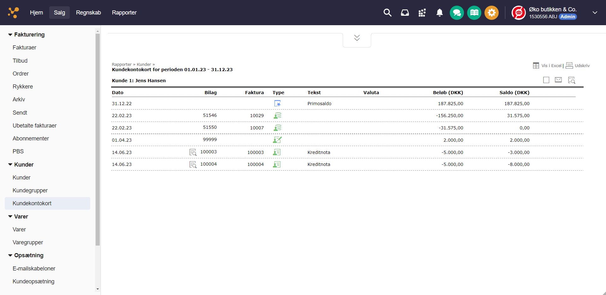The width and height of the screenshot is (606, 295).
Task: Open the Rapporter menu
Action: coord(124,13)
